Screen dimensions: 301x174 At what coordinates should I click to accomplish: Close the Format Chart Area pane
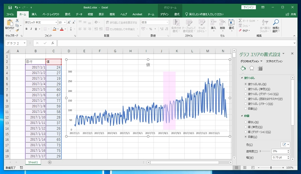(292, 53)
